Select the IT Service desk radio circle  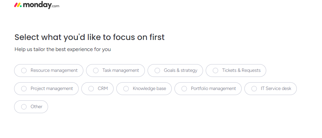pos(254,89)
